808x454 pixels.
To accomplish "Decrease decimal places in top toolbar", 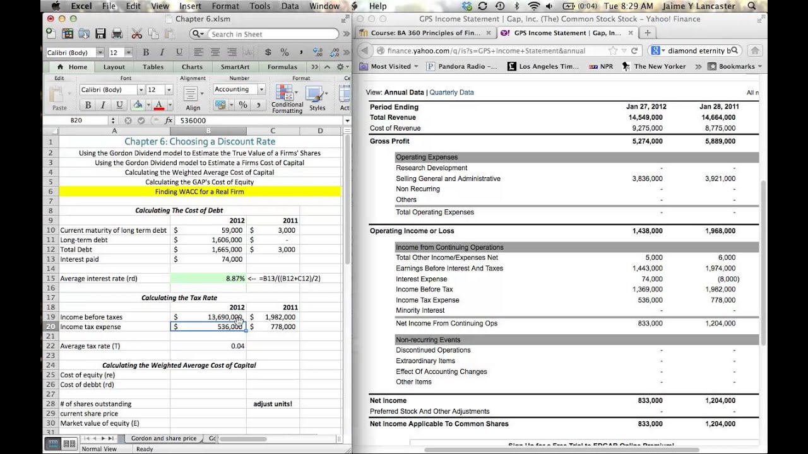I will tap(335, 52).
